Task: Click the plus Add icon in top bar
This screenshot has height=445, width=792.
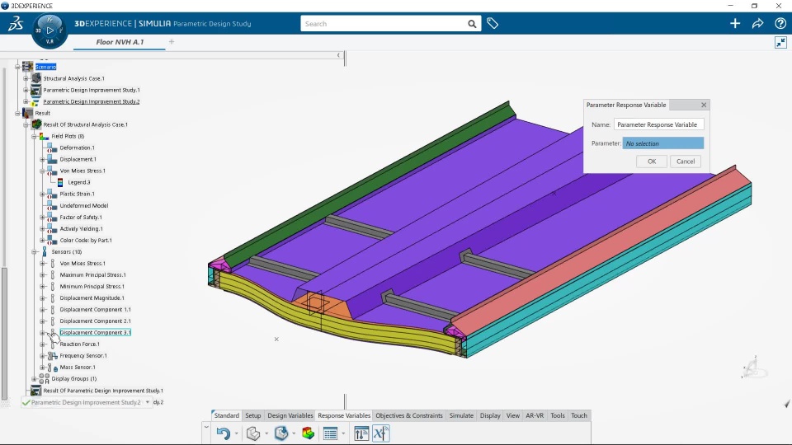Action: pyautogui.click(x=735, y=23)
